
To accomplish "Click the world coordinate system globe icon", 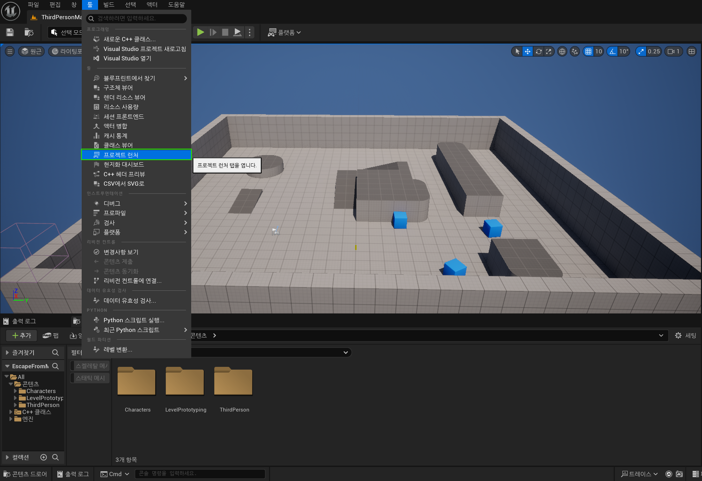I will point(562,52).
